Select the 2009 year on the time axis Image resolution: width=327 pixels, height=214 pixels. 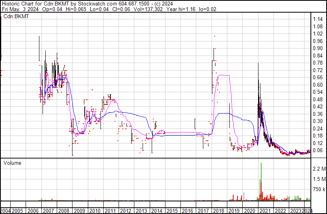[x=80, y=211]
